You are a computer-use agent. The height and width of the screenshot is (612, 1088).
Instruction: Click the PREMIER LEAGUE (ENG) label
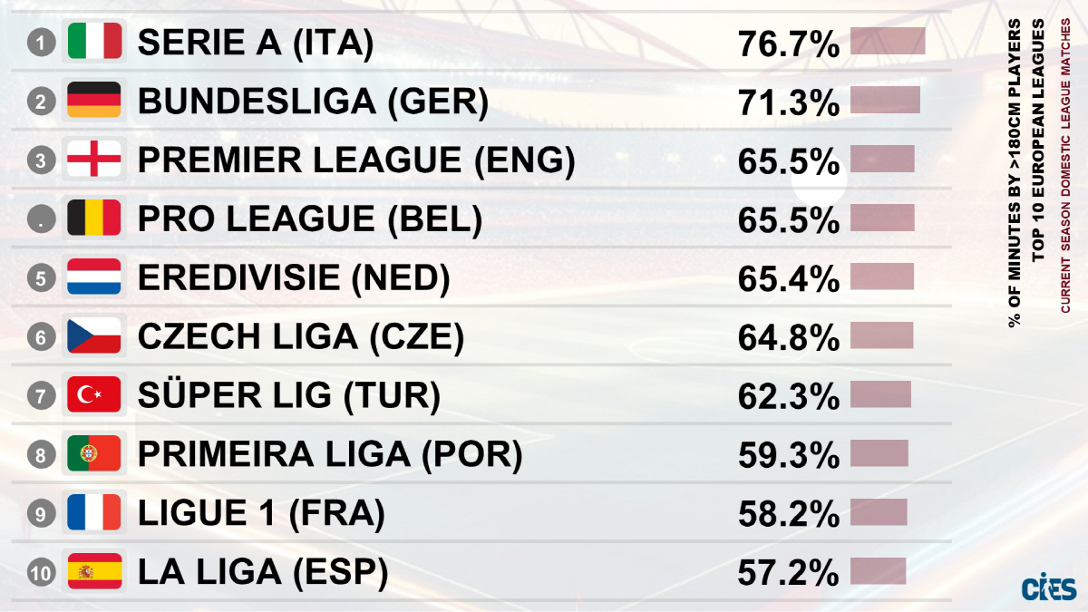[356, 160]
